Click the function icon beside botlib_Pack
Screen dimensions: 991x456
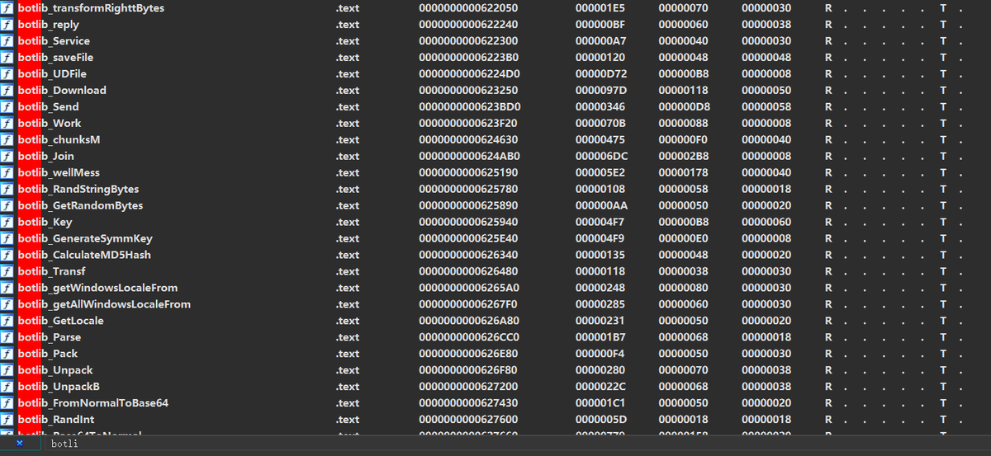click(7, 354)
